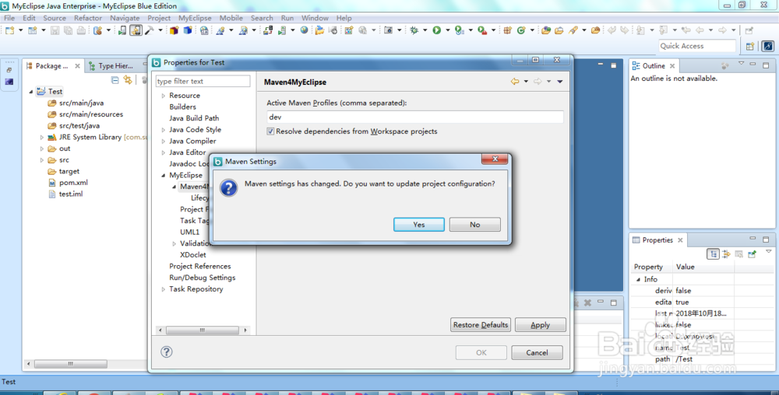Select the Properties view tab

click(x=657, y=239)
